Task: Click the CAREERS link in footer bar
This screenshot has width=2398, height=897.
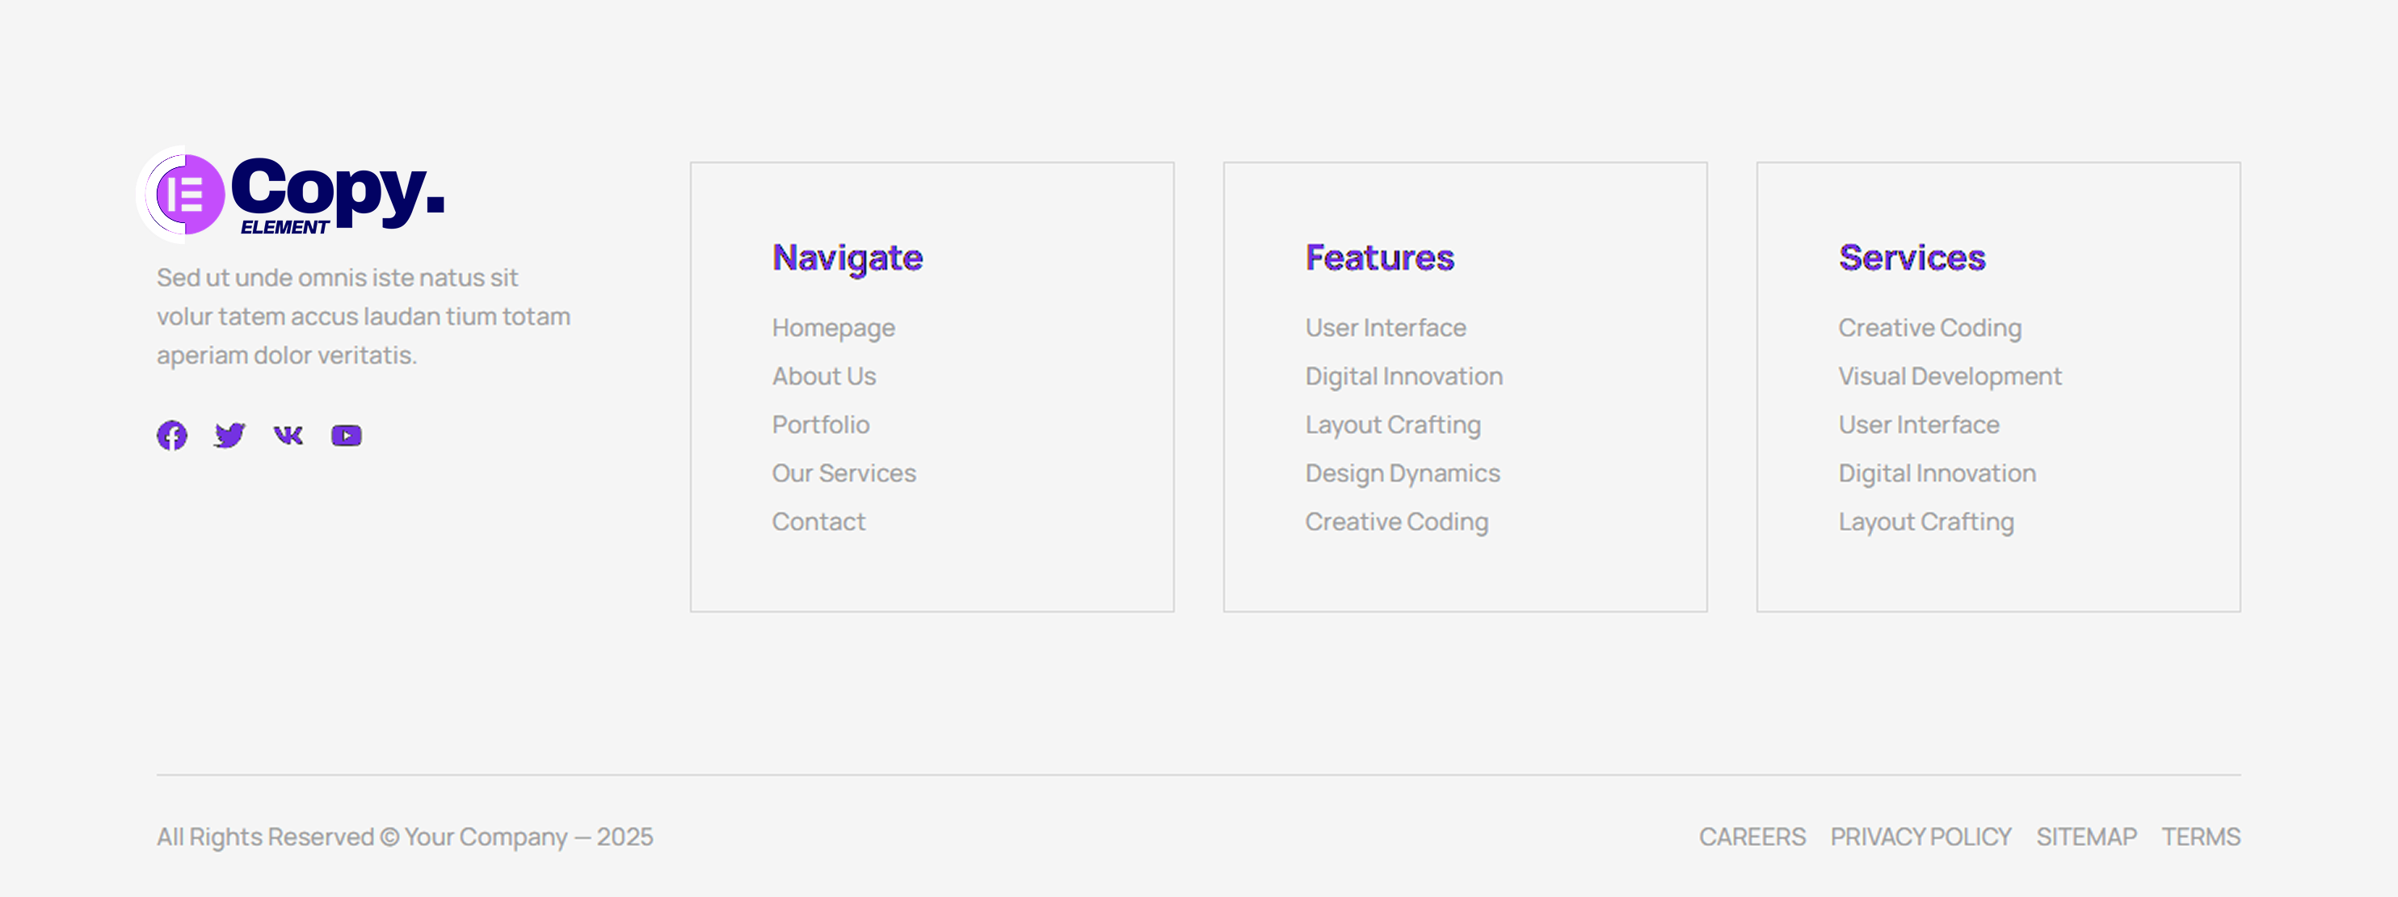Action: [1752, 836]
